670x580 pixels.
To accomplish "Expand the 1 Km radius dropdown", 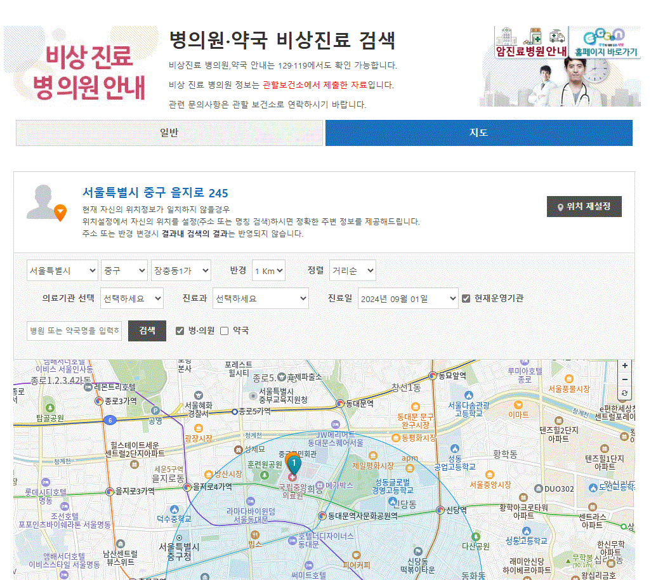I will 269,270.
